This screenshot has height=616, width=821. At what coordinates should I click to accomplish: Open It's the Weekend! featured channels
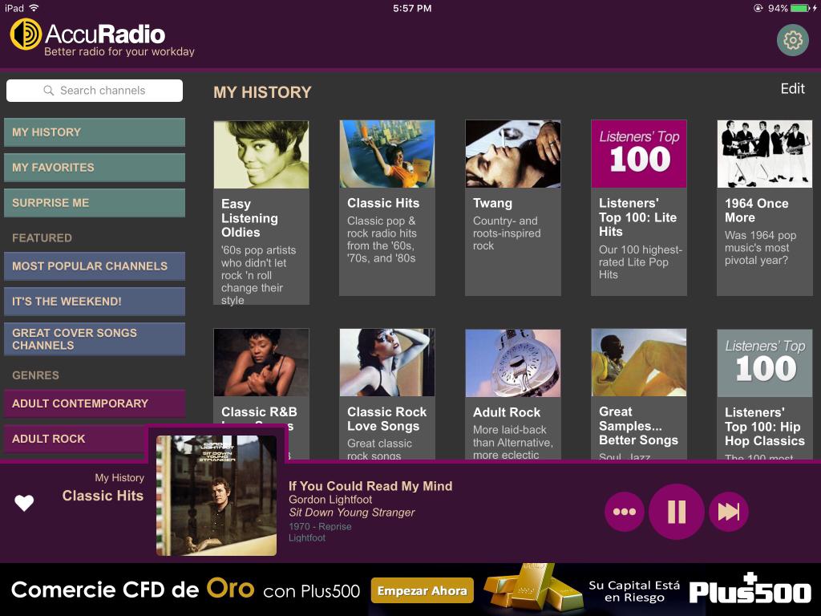coord(95,302)
